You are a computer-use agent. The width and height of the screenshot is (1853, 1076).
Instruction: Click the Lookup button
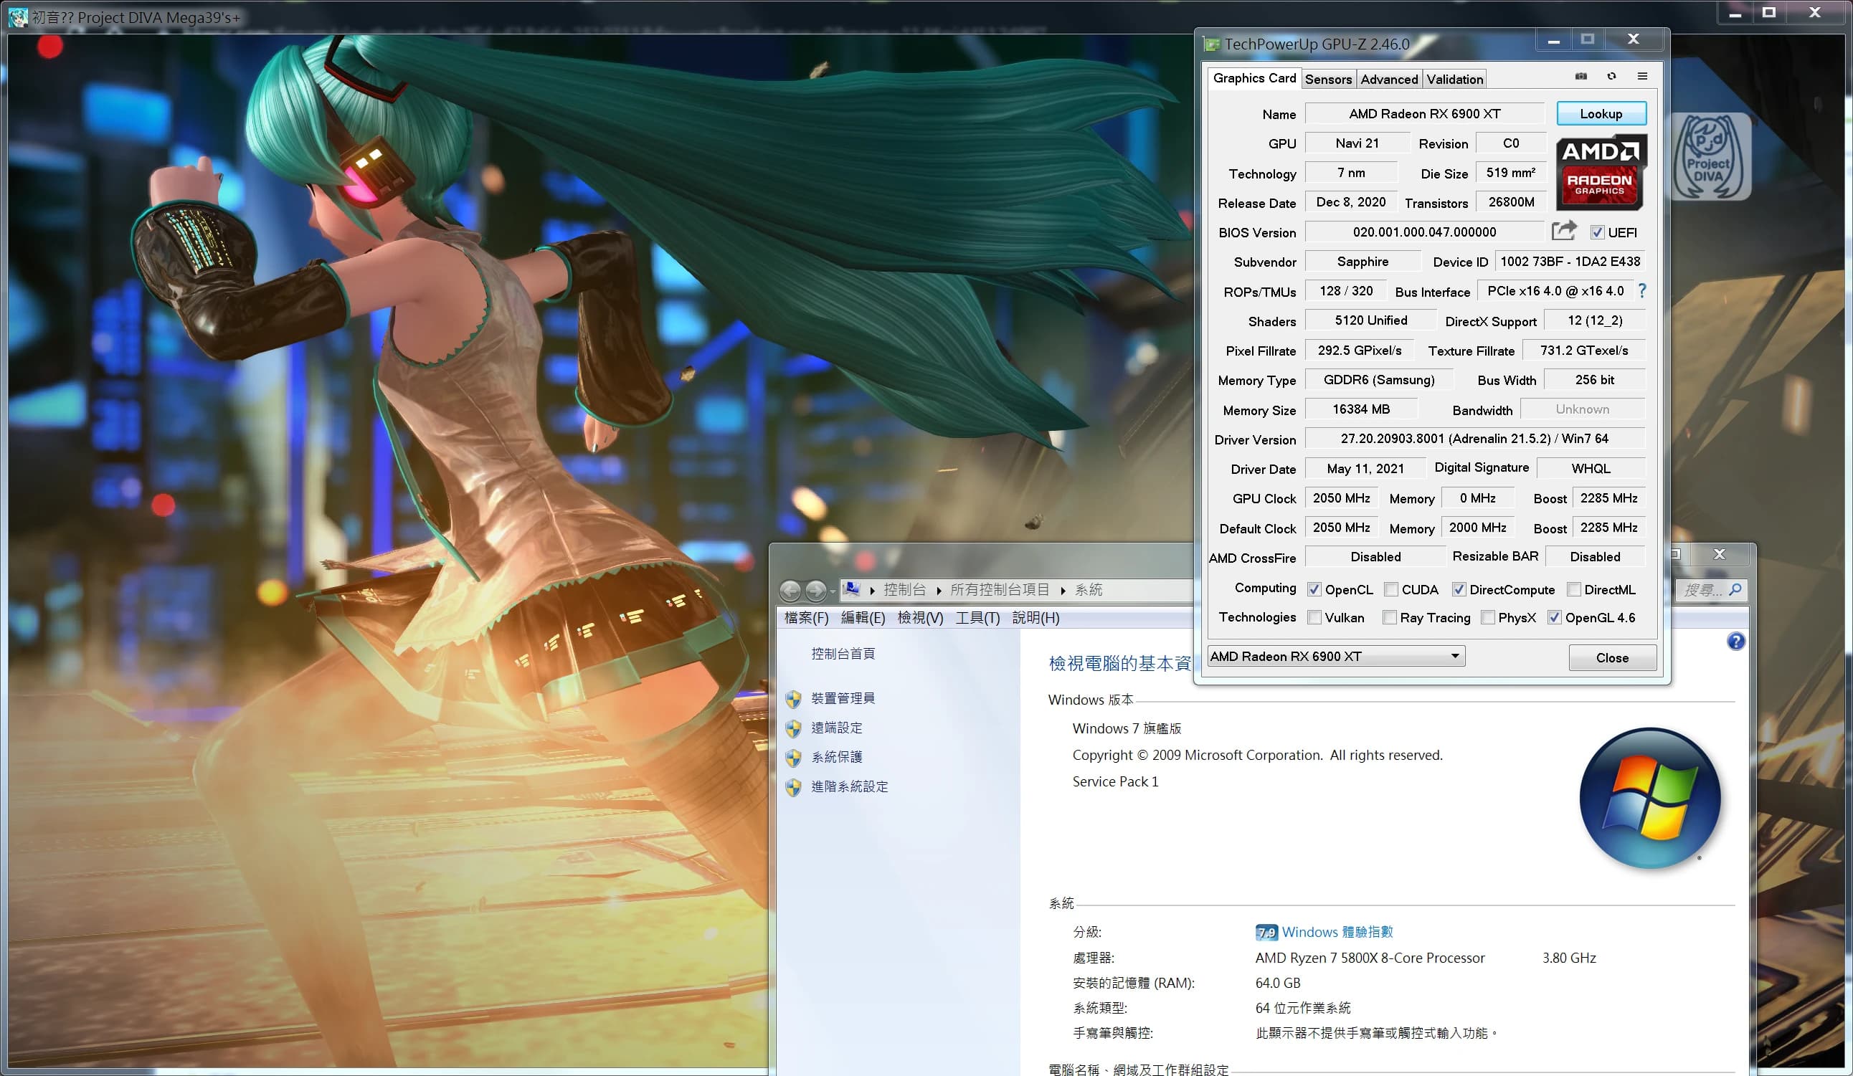tap(1601, 114)
